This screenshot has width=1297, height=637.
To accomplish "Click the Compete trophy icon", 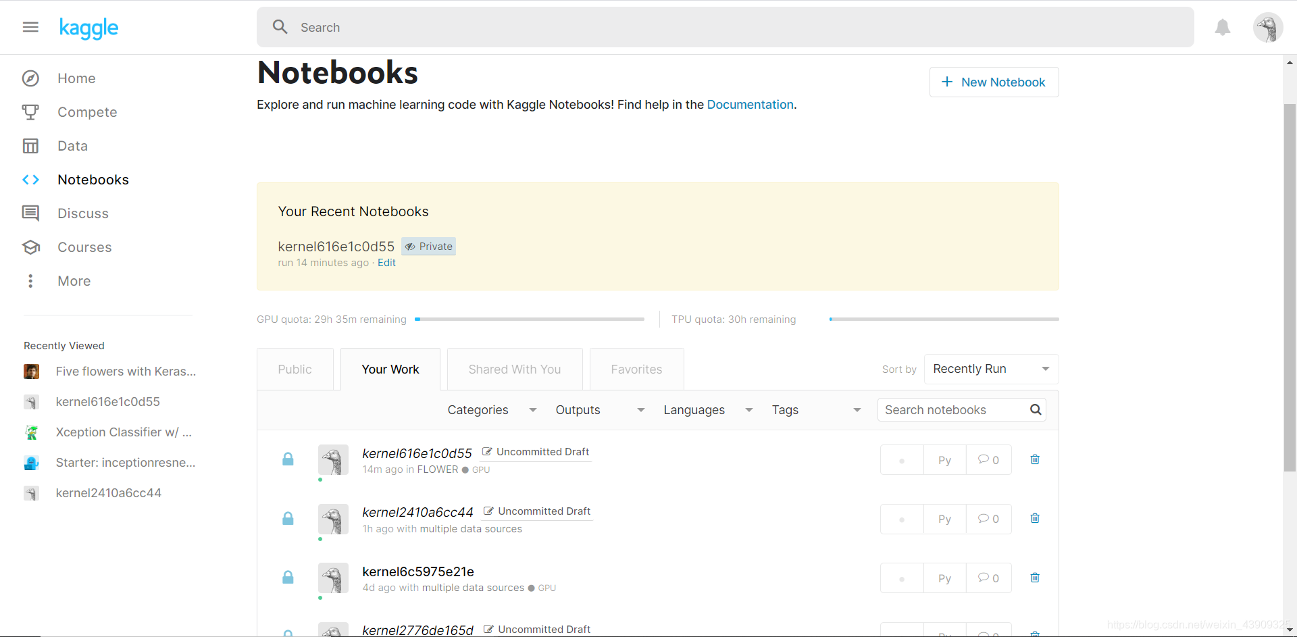I will click(x=30, y=112).
